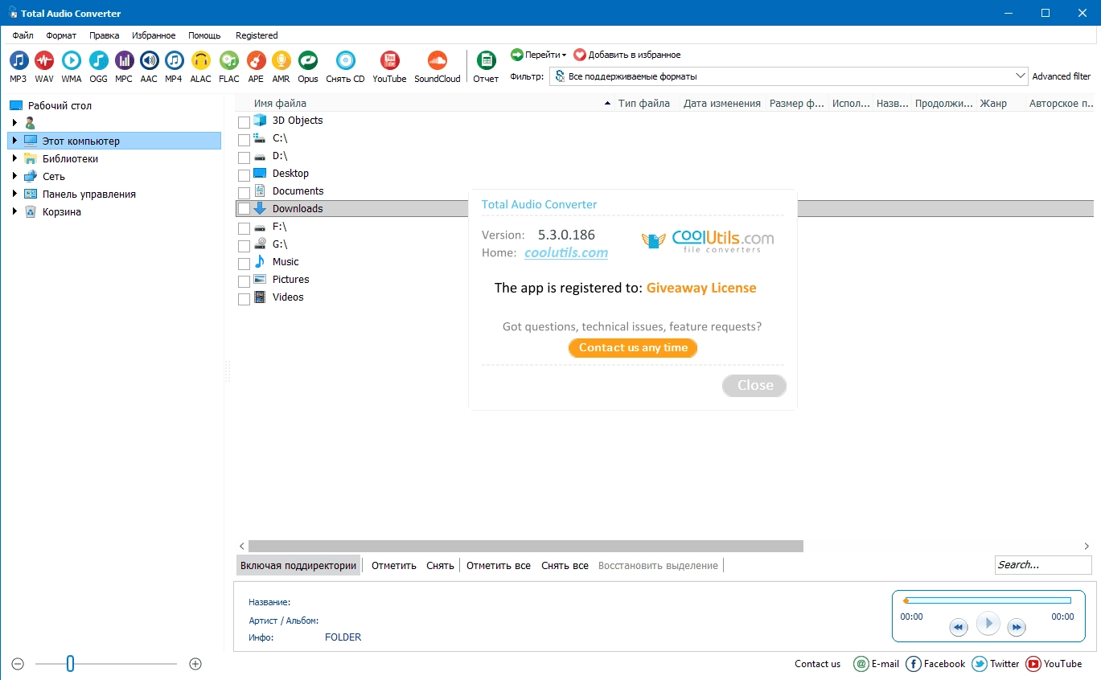Open the Twitter contact link

(x=996, y=664)
